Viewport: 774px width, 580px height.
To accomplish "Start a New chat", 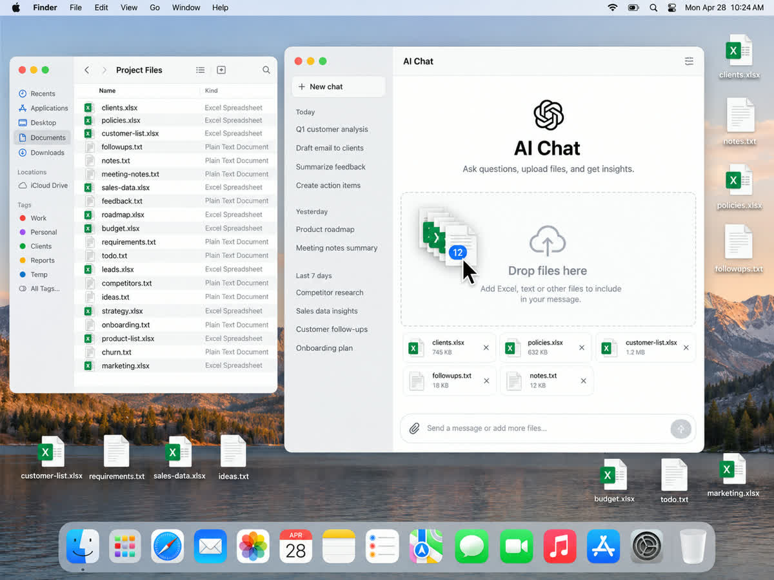I will click(339, 86).
